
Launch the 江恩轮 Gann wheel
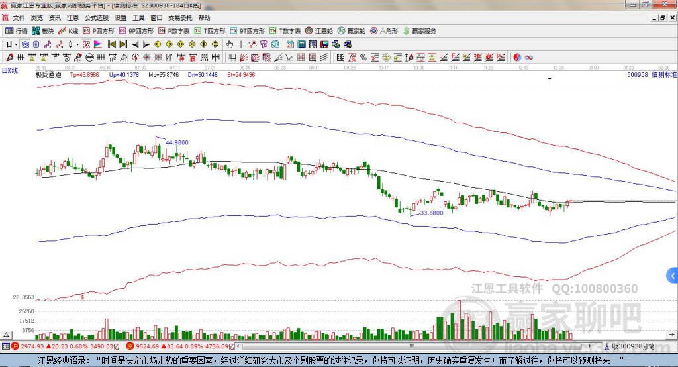click(319, 30)
